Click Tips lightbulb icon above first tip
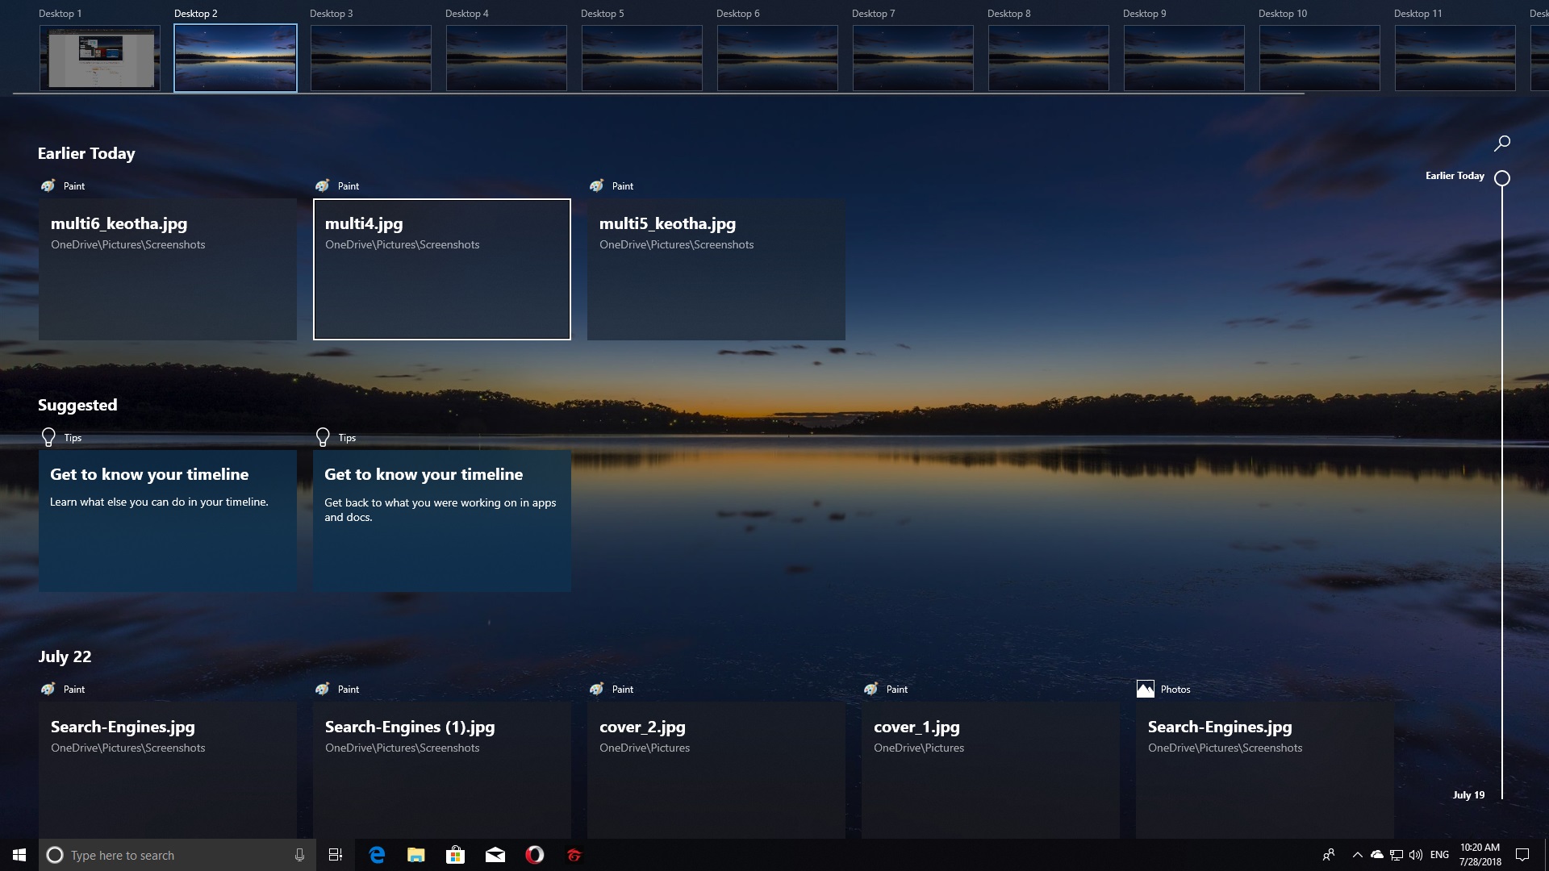Image resolution: width=1549 pixels, height=871 pixels. coord(48,437)
